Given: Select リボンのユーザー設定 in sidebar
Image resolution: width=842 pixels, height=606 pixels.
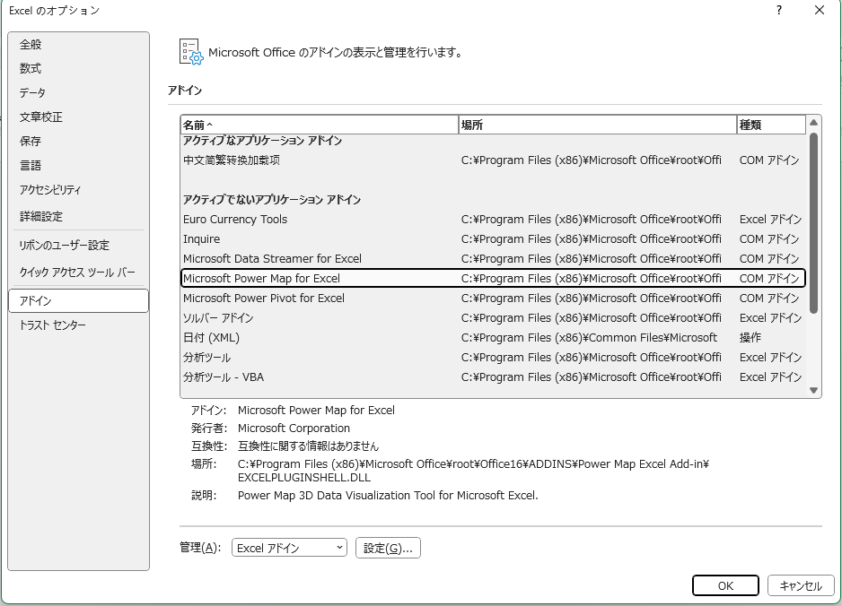Looking at the screenshot, I should pyautogui.click(x=64, y=246).
